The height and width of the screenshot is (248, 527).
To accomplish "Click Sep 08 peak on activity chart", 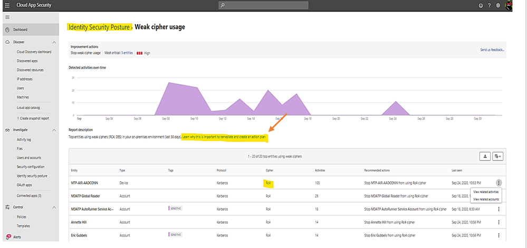I will 168,83.
